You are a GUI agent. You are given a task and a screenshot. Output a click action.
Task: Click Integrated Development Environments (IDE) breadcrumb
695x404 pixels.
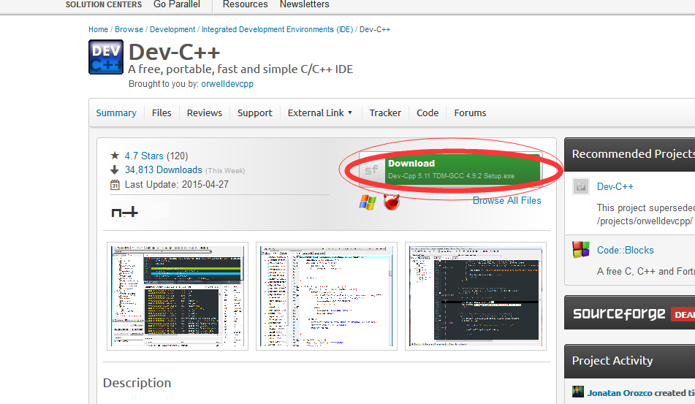pos(278,29)
